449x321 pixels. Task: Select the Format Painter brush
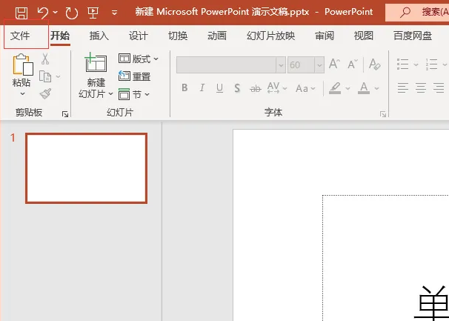[x=45, y=93]
